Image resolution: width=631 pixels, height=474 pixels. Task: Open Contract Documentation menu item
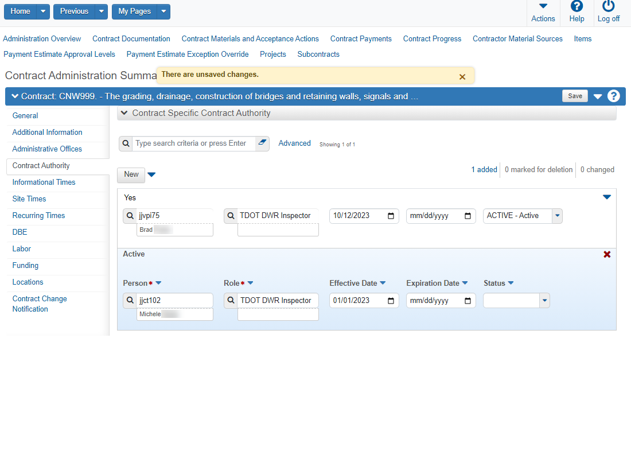tap(131, 38)
